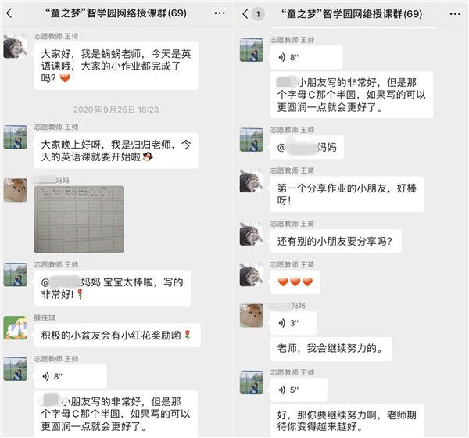Viewport: 469px width, 438px height.
Task: Tap the back arrow with unread badge 1
Action: pyautogui.click(x=253, y=14)
